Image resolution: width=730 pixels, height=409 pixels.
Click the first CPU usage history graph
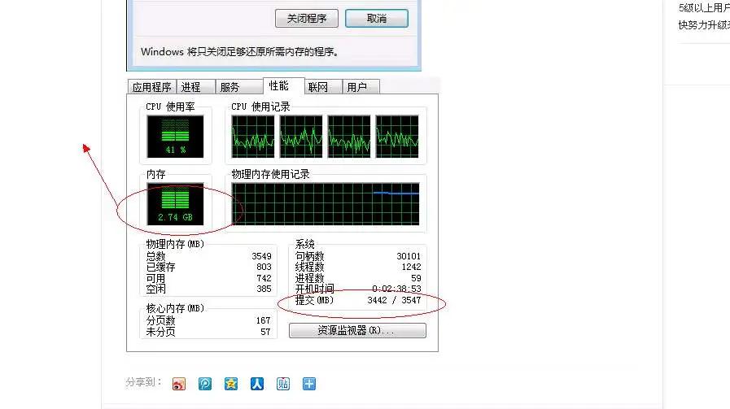[253, 136]
